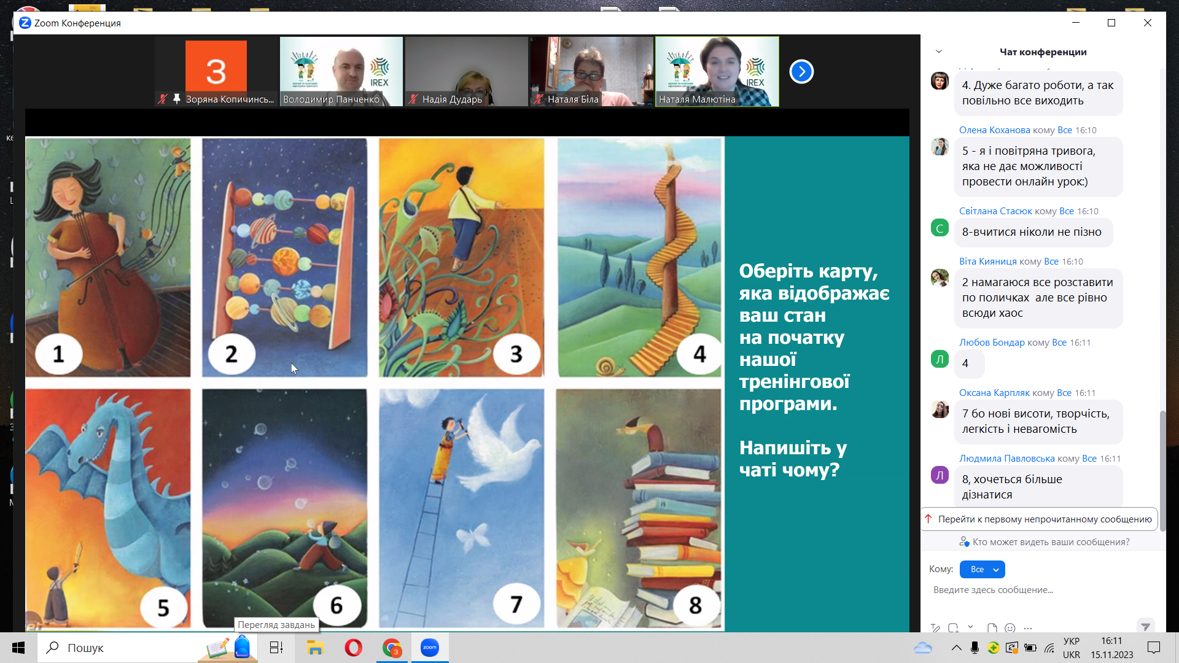Switch the УКР keyboard language indicator
The width and height of the screenshot is (1179, 663).
point(1072,648)
